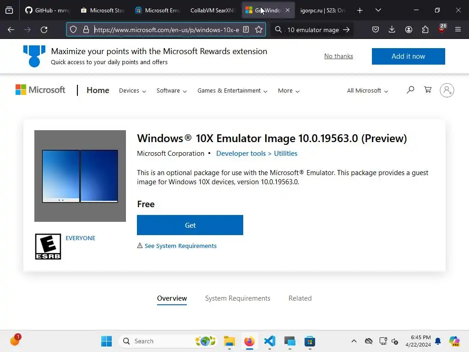This screenshot has width=469, height=352.
Task: Click the Firefox taskbar icon
Action: tap(250, 341)
